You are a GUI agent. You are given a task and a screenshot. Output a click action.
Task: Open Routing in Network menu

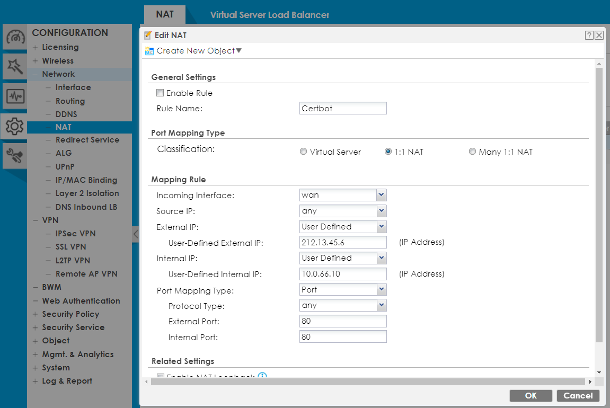coord(70,101)
